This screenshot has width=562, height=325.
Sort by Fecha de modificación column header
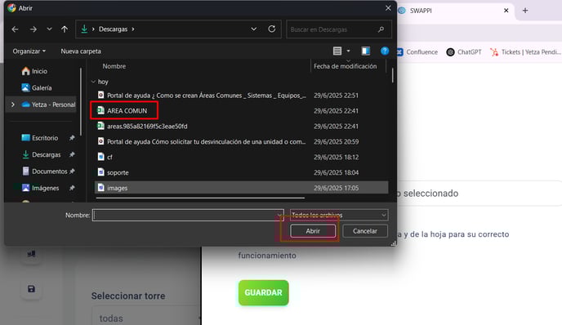click(346, 66)
